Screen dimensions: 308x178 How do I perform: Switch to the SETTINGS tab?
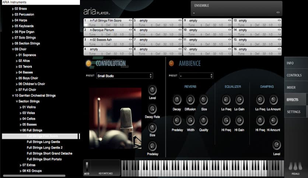click(296, 112)
